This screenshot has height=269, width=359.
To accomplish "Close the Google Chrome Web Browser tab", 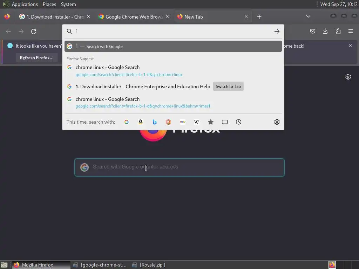I will pos(167,16).
